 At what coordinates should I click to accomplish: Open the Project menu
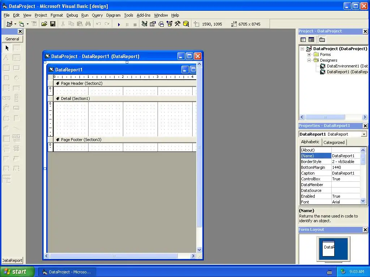pos(41,15)
